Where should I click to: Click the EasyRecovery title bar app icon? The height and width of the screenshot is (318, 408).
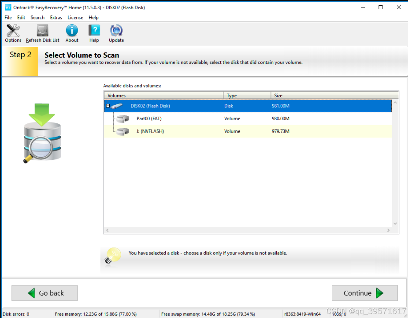[8, 7]
